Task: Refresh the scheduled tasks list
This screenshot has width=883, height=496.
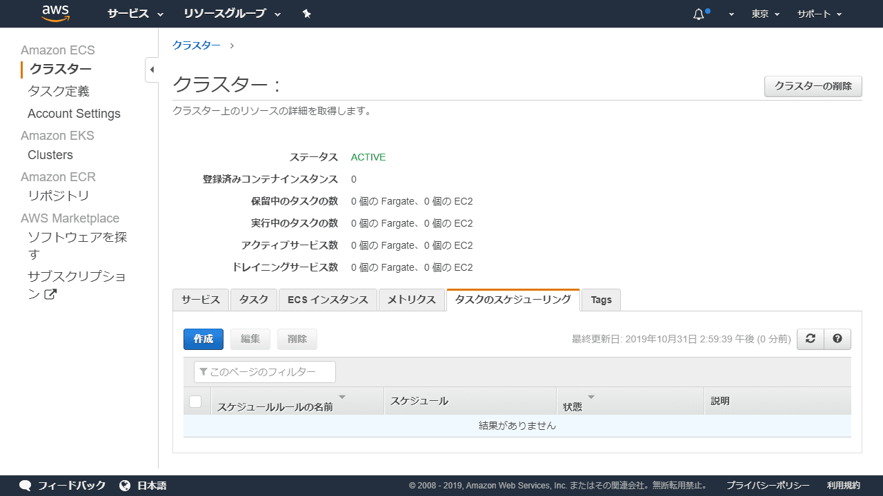Action: pos(811,339)
